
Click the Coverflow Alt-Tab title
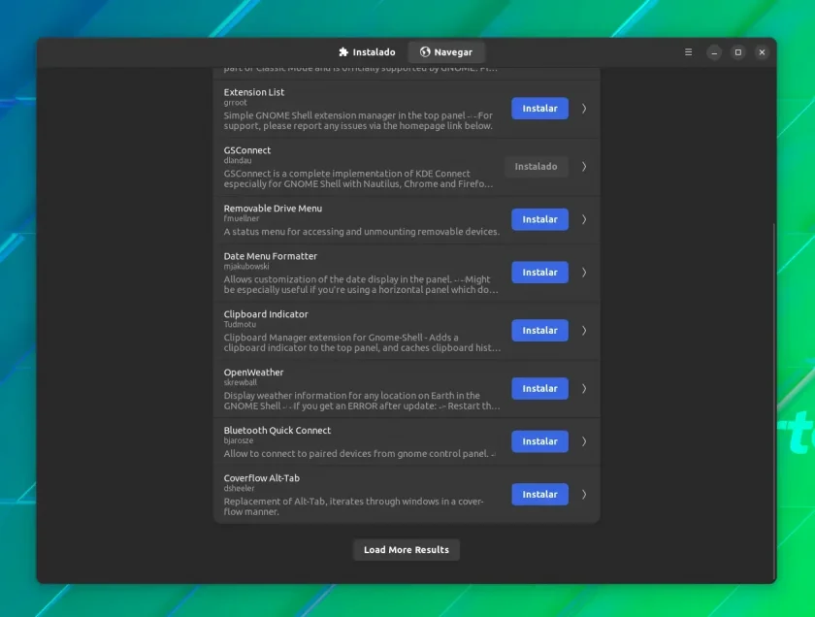click(x=261, y=478)
